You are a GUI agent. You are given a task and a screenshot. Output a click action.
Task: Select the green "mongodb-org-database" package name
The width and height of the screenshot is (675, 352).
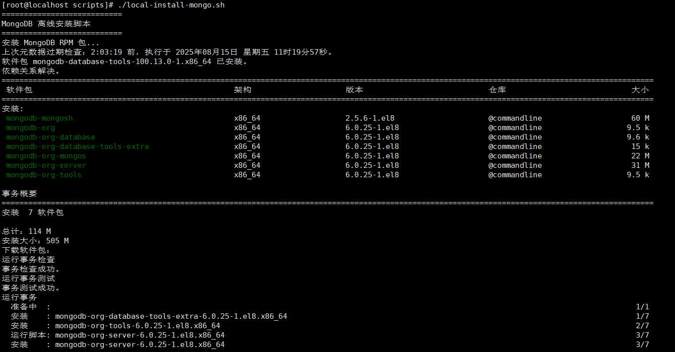[x=51, y=137]
